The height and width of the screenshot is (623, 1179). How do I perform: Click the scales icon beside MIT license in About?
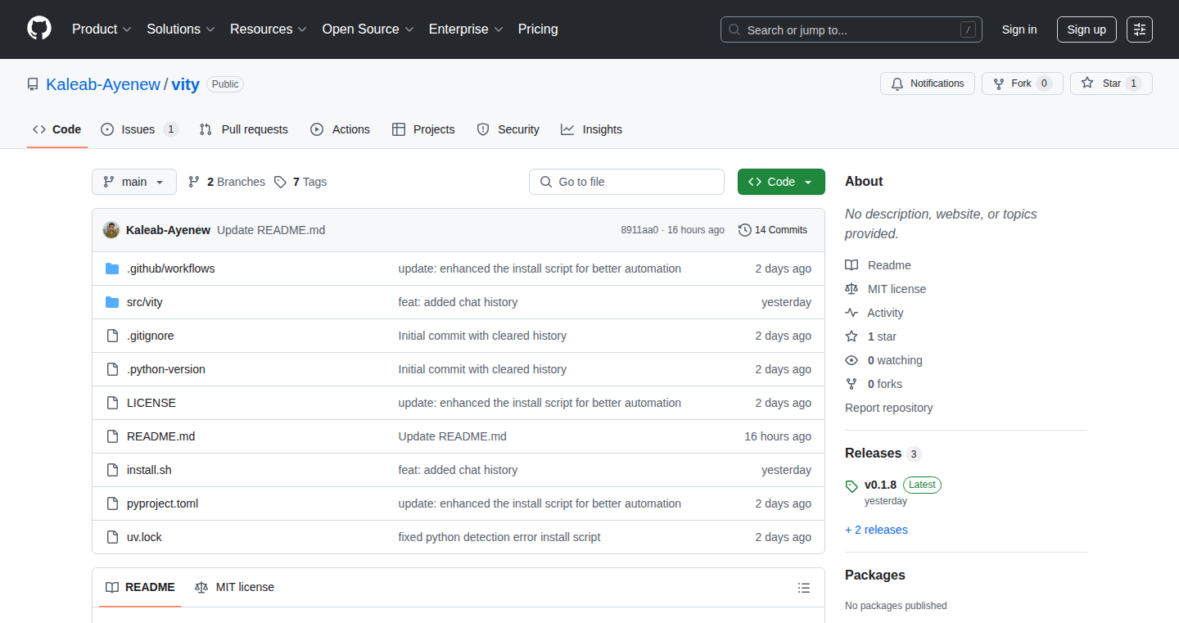coord(851,289)
